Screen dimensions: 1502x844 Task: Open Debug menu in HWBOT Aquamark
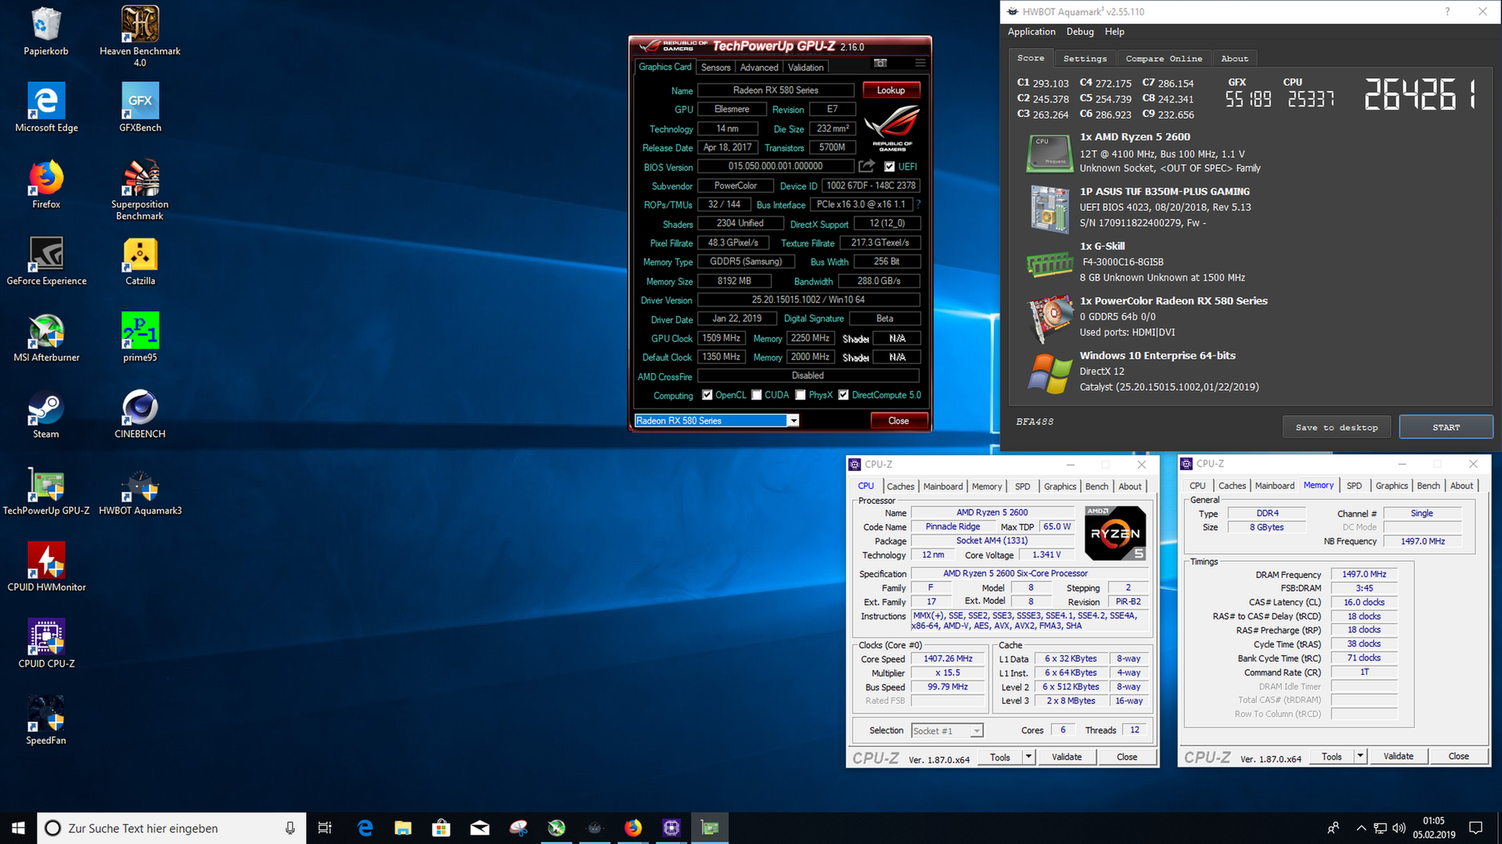coord(1080,31)
